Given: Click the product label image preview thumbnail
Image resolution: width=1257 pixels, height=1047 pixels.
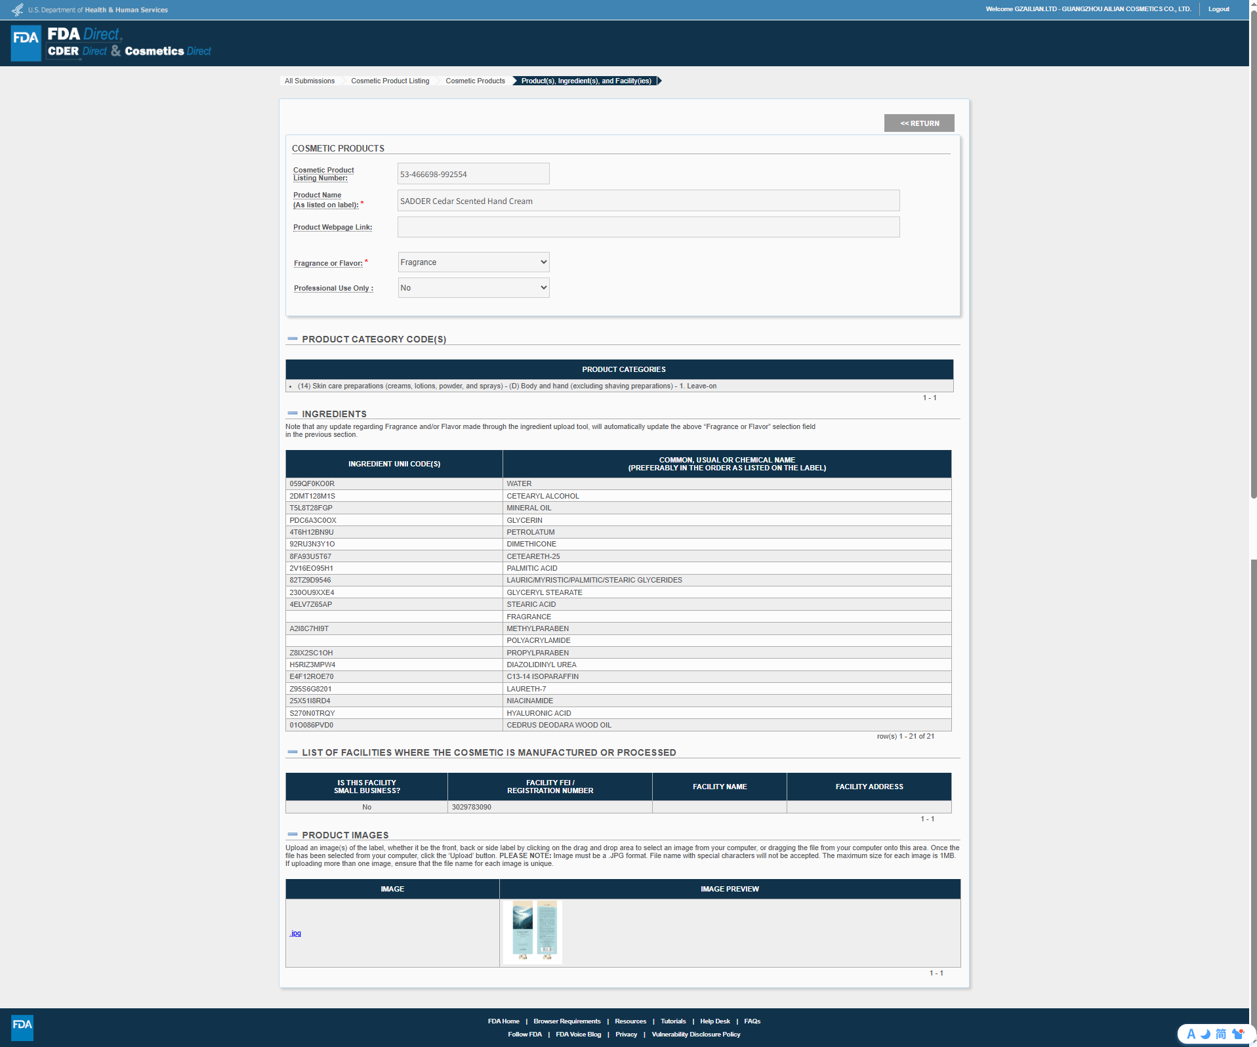Looking at the screenshot, I should (x=533, y=932).
